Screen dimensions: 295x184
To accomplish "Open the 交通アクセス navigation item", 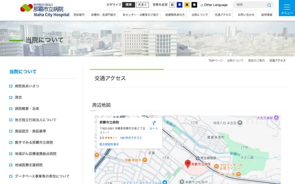I will click(x=223, y=15).
